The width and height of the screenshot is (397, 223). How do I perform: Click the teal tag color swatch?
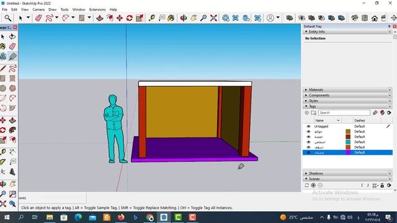pyautogui.click(x=348, y=142)
